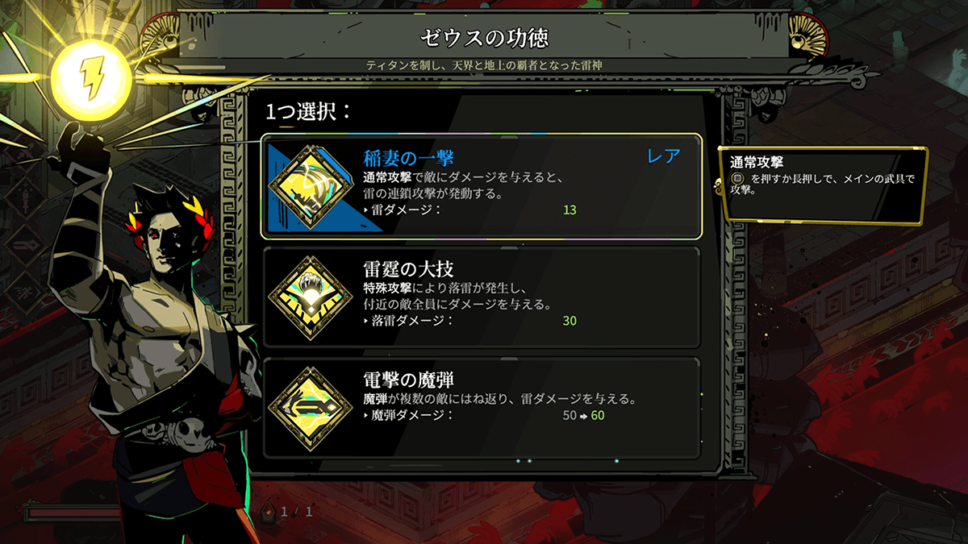Click the レア rarity label
This screenshot has height=544, width=968.
665,156
